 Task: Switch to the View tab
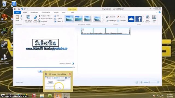pos(64,13)
